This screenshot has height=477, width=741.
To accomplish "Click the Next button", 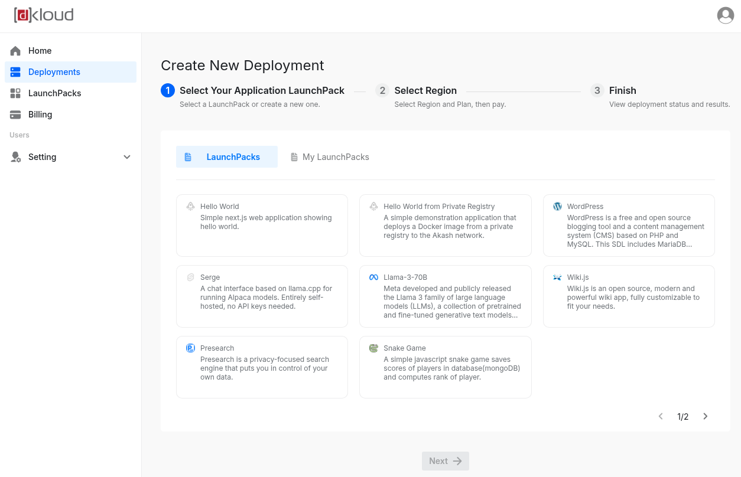I will coord(445,461).
